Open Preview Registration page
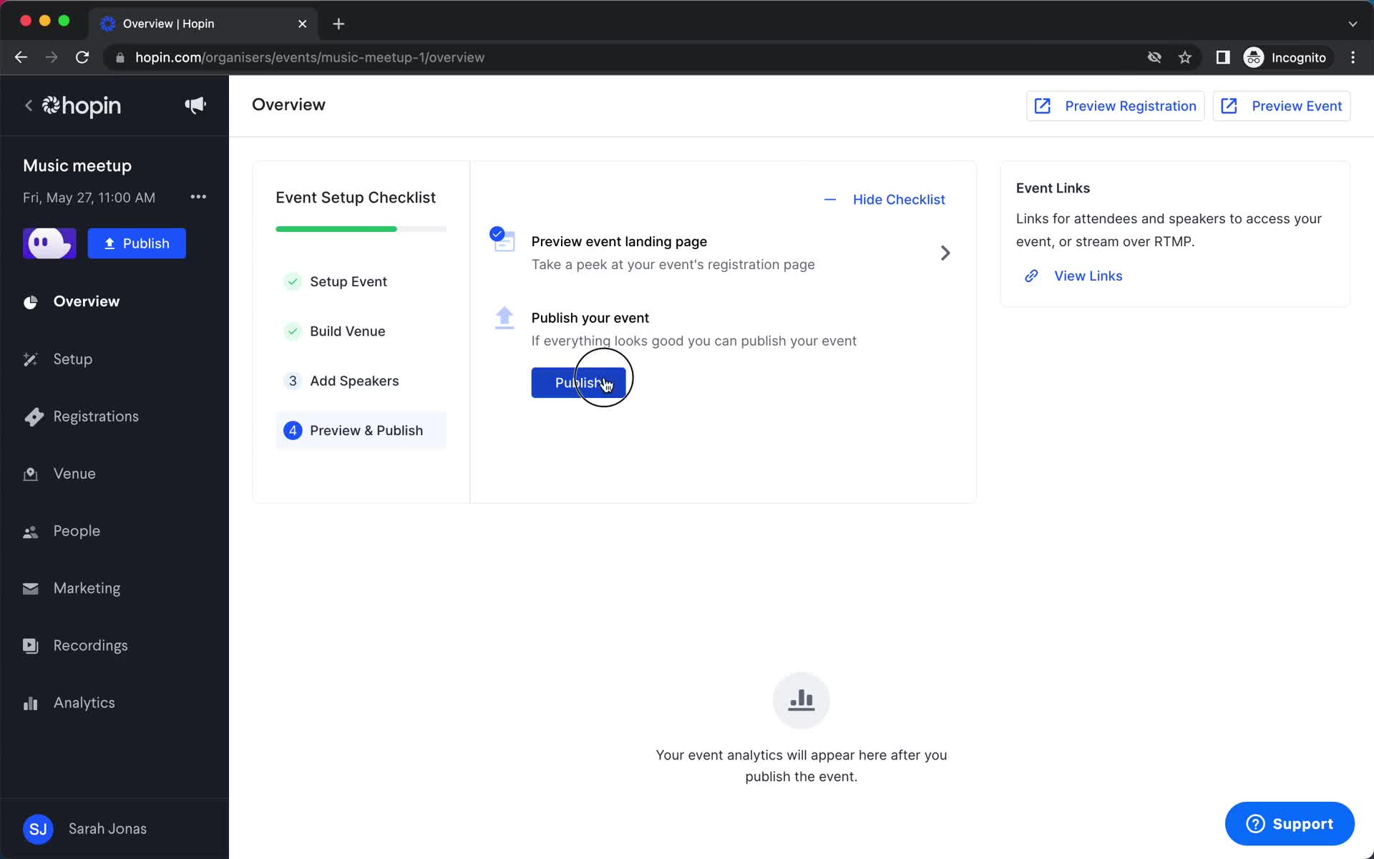The width and height of the screenshot is (1374, 859). click(1115, 106)
